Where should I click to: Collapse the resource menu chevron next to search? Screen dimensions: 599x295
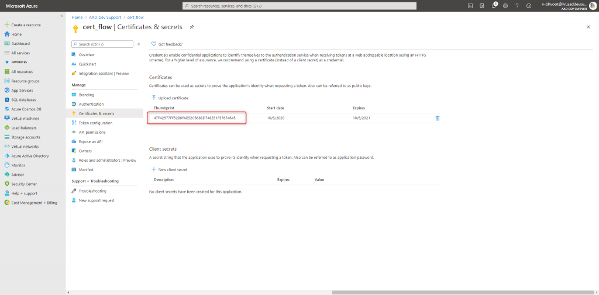(138, 44)
